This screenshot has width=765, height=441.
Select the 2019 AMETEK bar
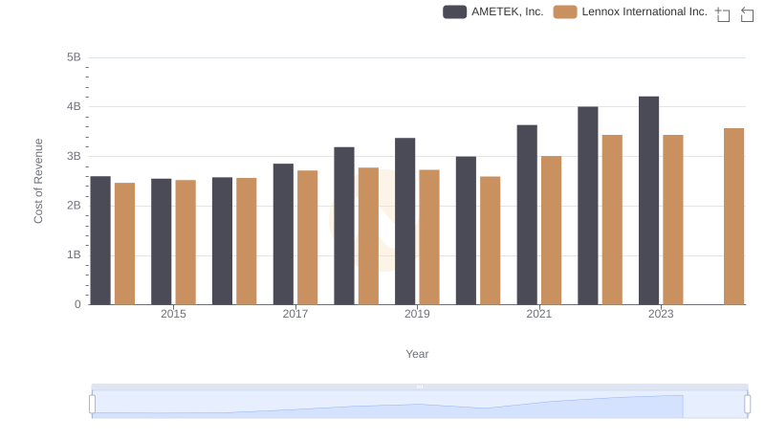coord(404,221)
